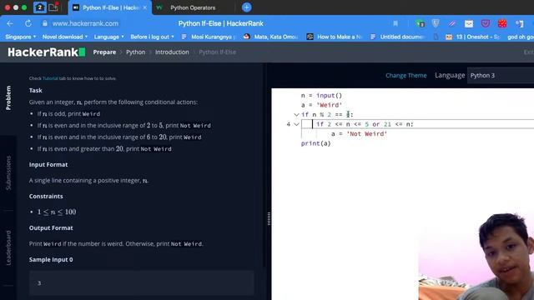Click line n = input() in editor
The height and width of the screenshot is (300, 534).
tap(321, 96)
